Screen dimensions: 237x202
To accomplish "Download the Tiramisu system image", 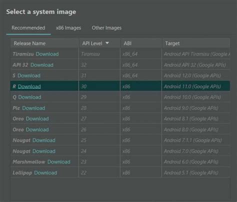I will coord(47,54).
